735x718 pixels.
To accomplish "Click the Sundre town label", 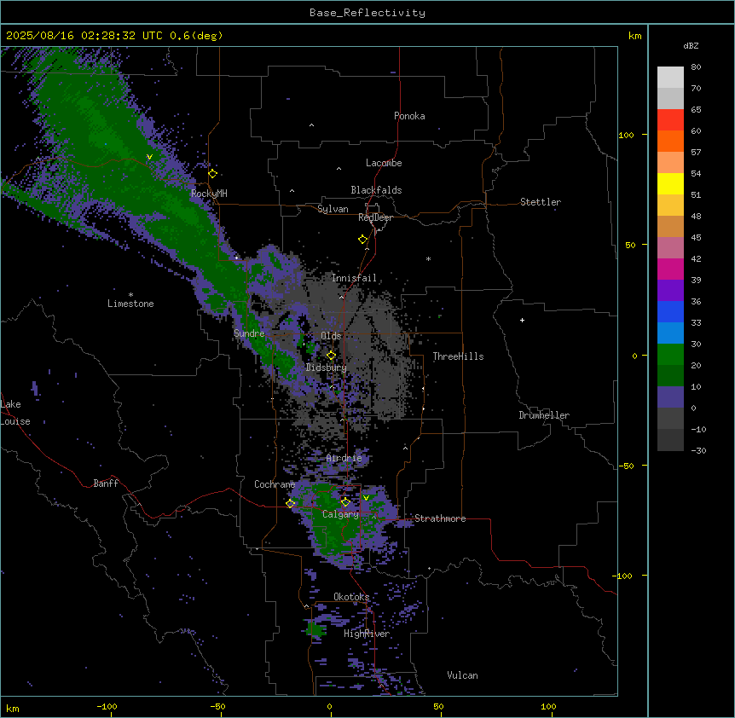I will [249, 333].
